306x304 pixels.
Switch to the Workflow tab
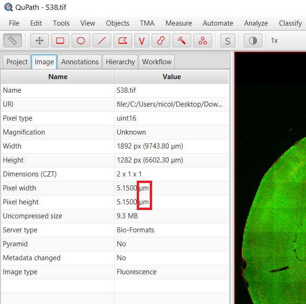[x=157, y=62]
